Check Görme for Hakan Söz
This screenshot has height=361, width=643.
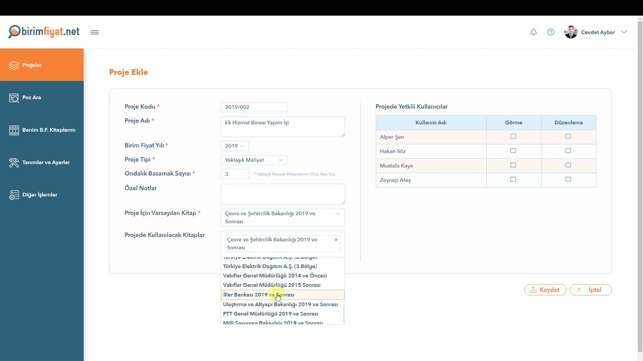[513, 150]
